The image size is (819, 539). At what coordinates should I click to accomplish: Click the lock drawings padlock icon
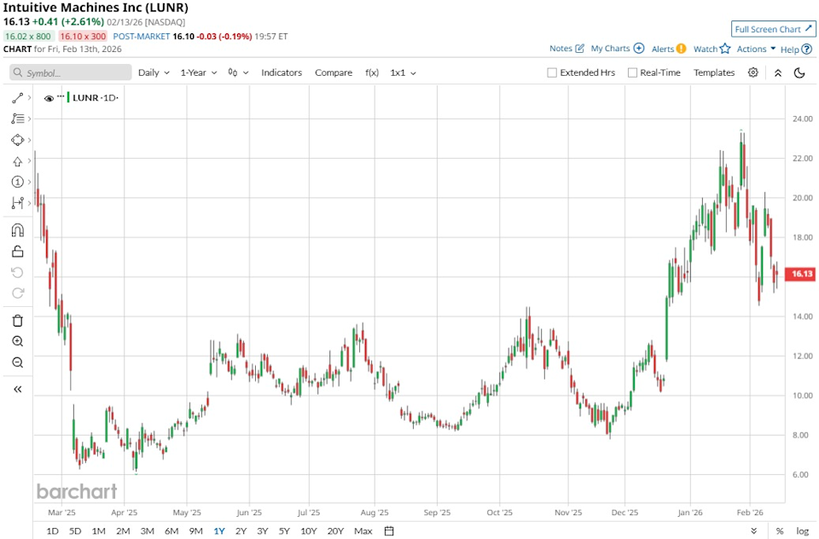click(17, 251)
